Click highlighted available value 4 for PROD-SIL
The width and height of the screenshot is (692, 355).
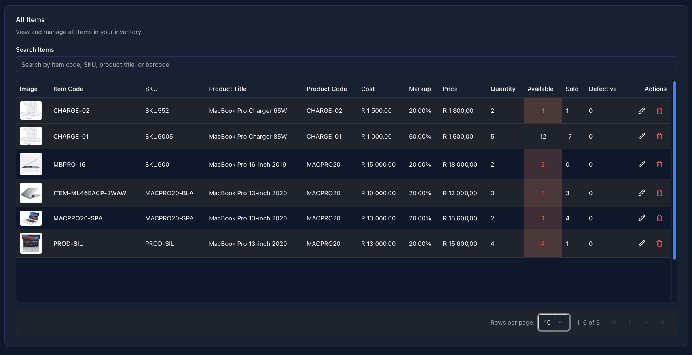[543, 244]
